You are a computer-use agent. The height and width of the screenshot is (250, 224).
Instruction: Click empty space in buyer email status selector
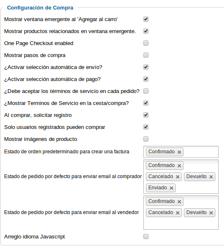(198, 188)
